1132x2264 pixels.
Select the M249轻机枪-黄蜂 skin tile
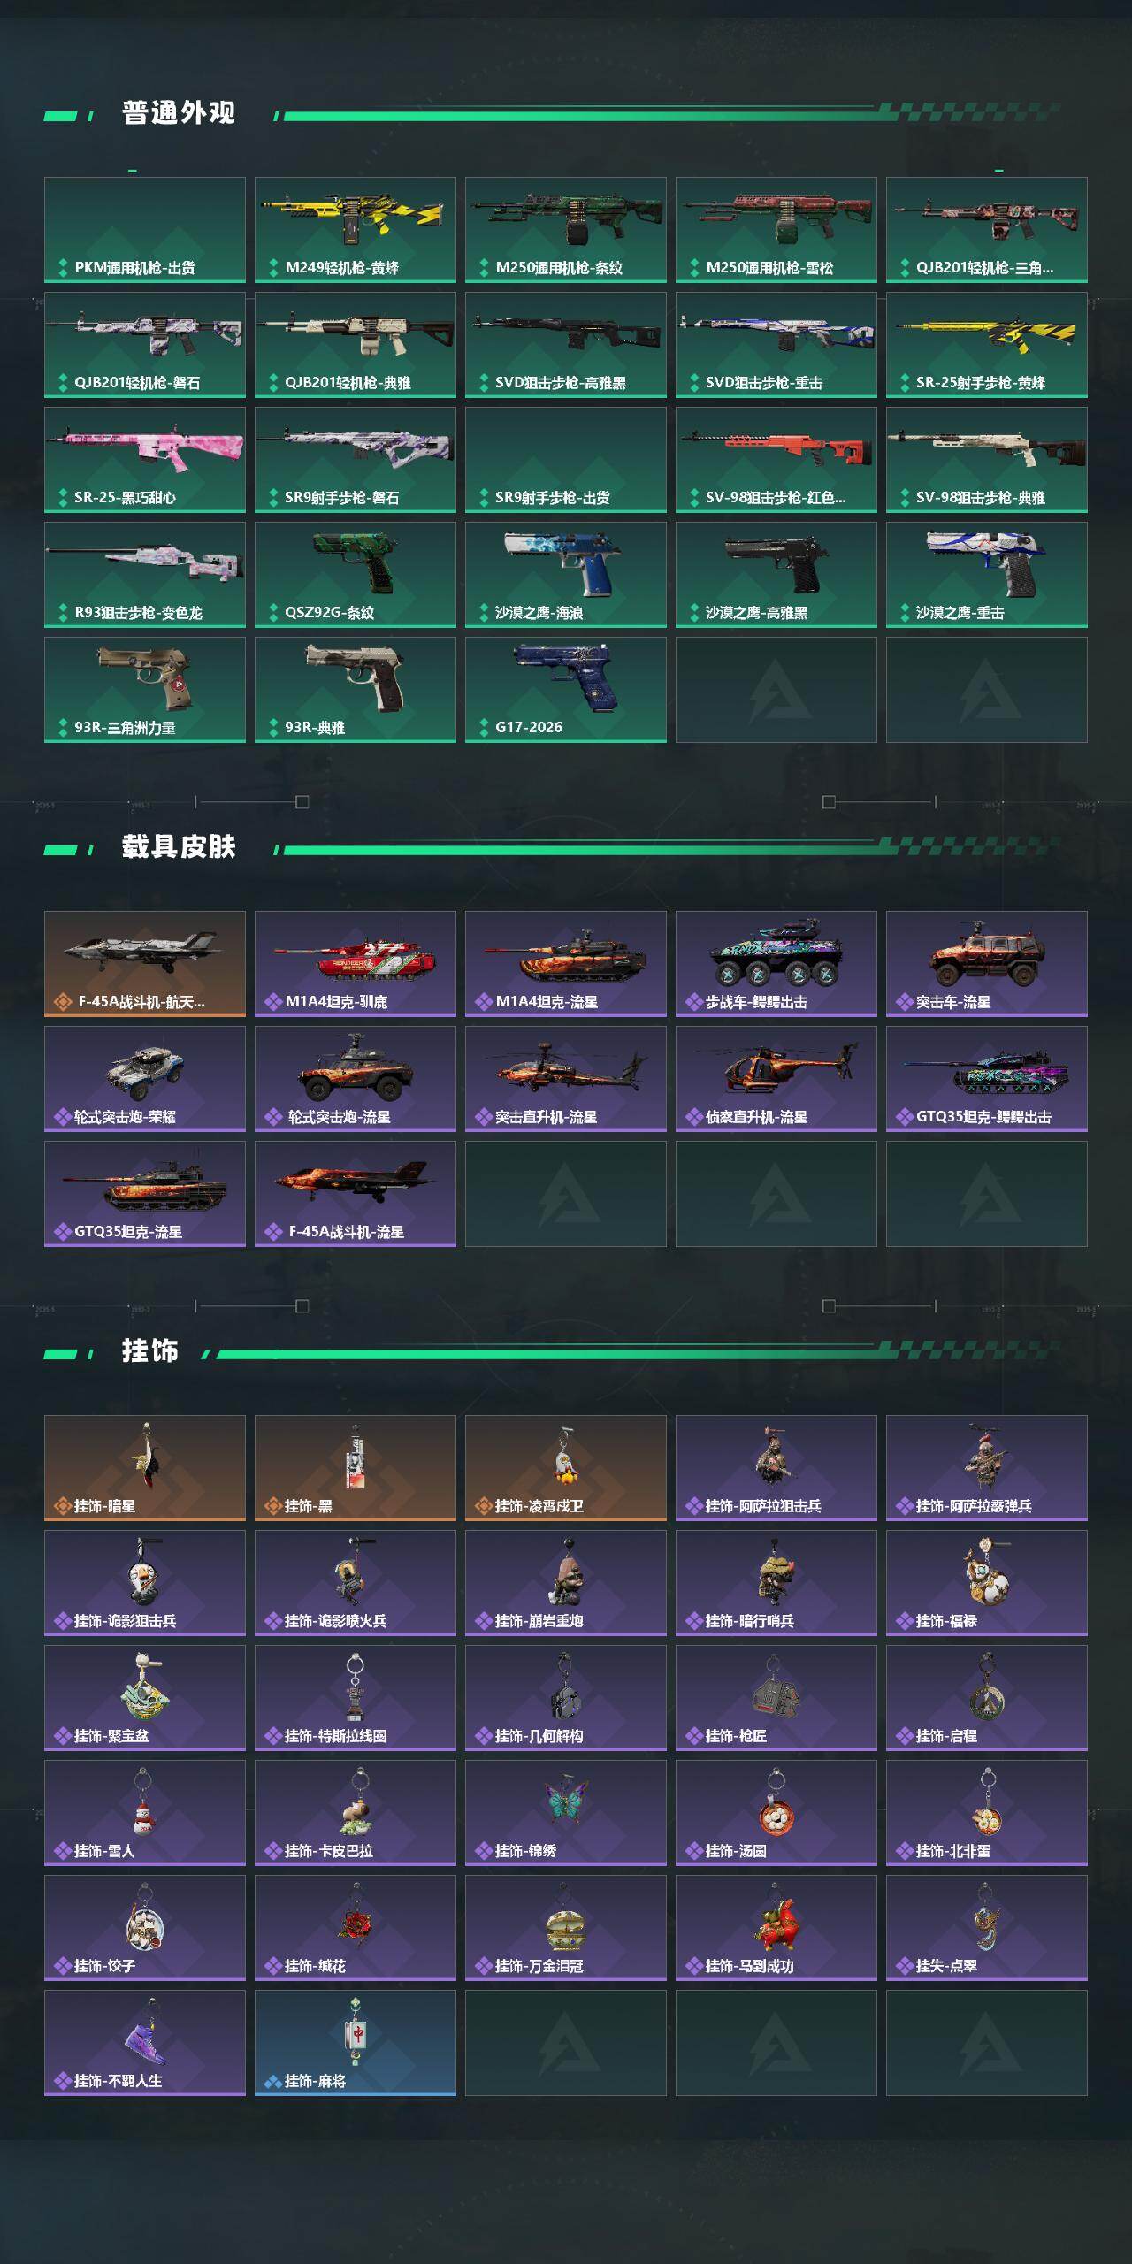pos(356,230)
